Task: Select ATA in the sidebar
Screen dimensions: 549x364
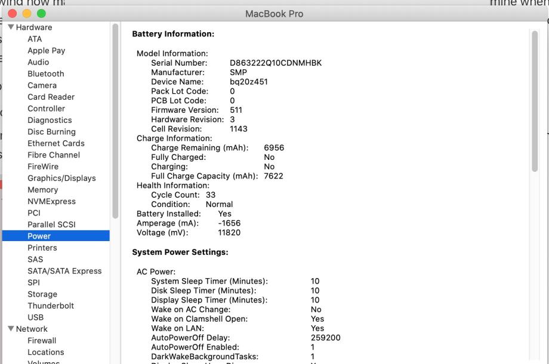Action: [x=35, y=39]
